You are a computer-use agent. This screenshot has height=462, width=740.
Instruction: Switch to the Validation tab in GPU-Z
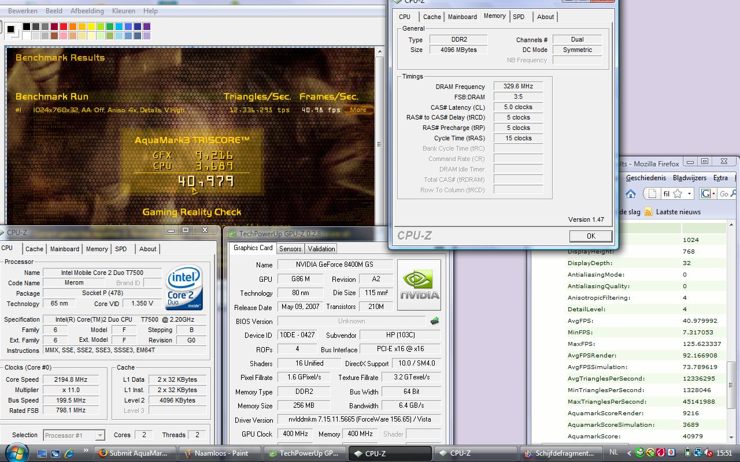[x=321, y=249]
